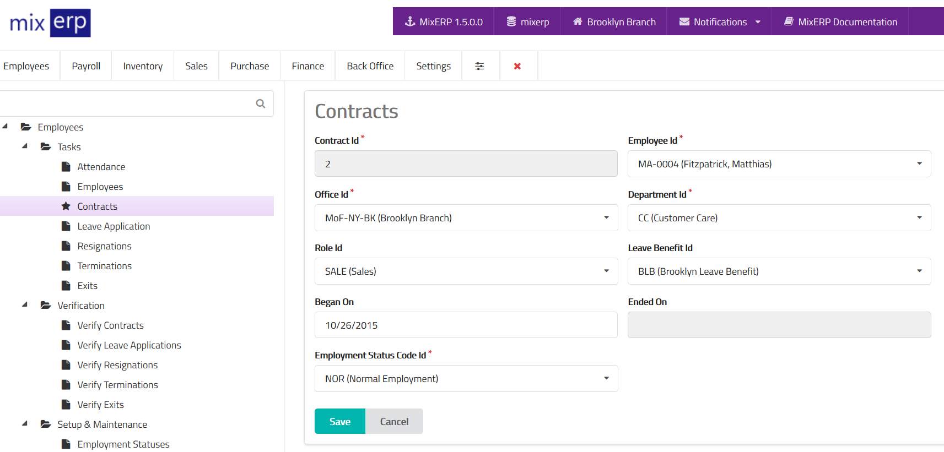Open Employment Status Code Id dropdown

point(466,379)
